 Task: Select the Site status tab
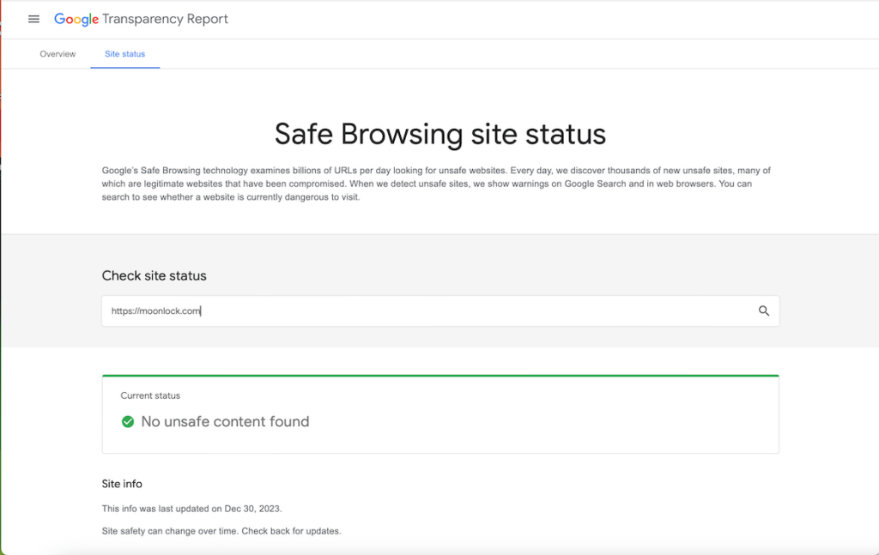[x=124, y=53]
